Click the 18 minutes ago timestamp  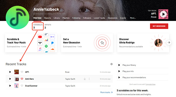point(105,79)
